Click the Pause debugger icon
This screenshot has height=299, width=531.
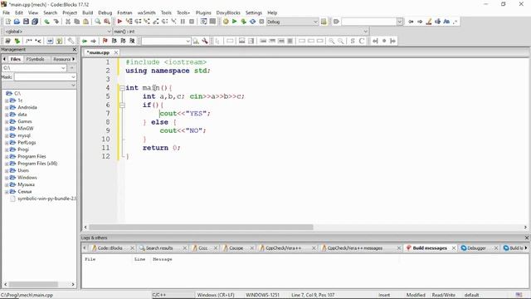click(x=183, y=22)
